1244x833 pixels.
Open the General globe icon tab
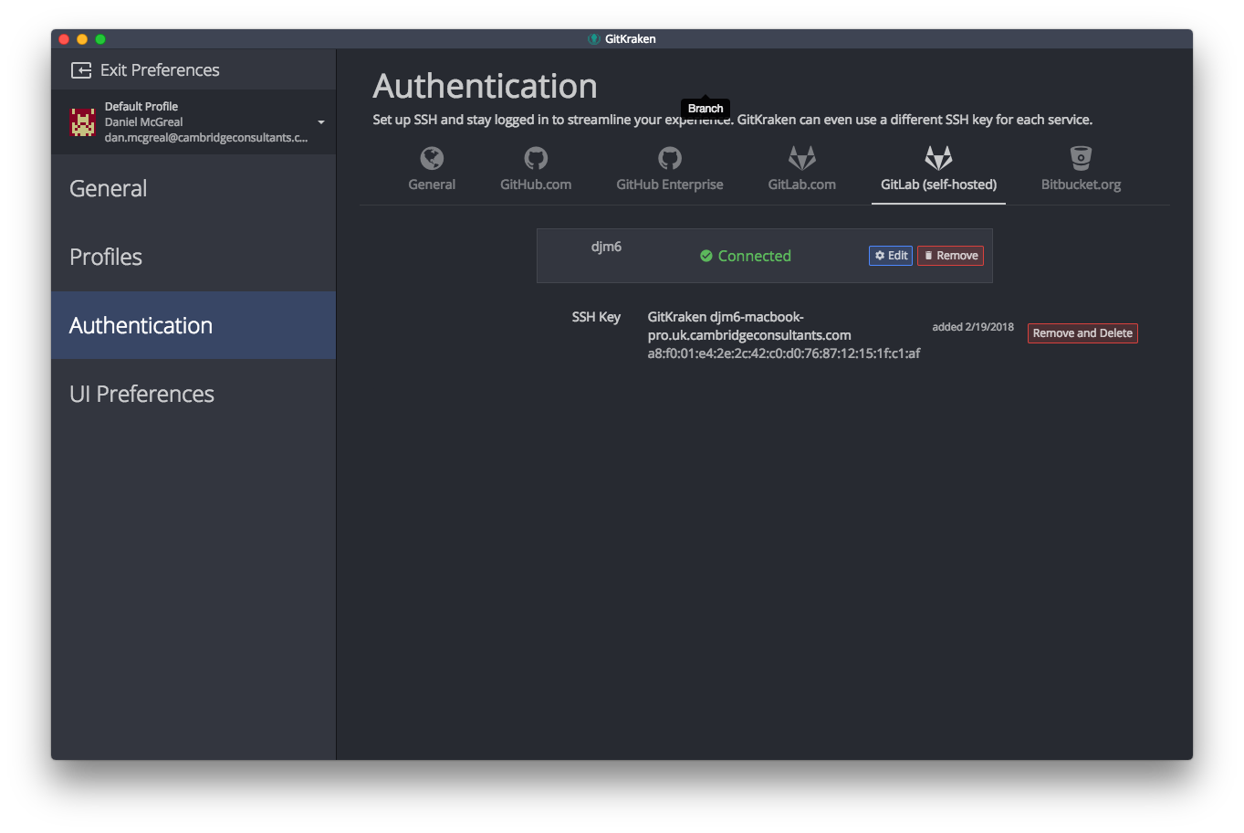(x=432, y=158)
